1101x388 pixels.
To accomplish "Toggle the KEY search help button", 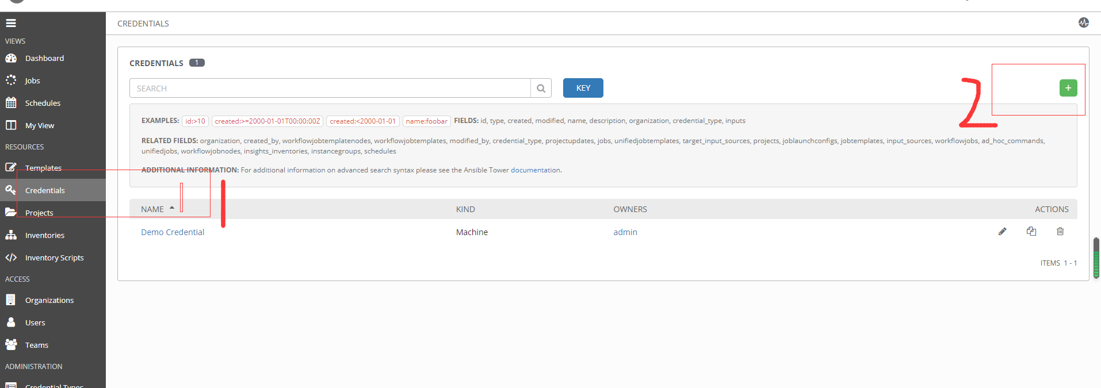I will point(583,88).
